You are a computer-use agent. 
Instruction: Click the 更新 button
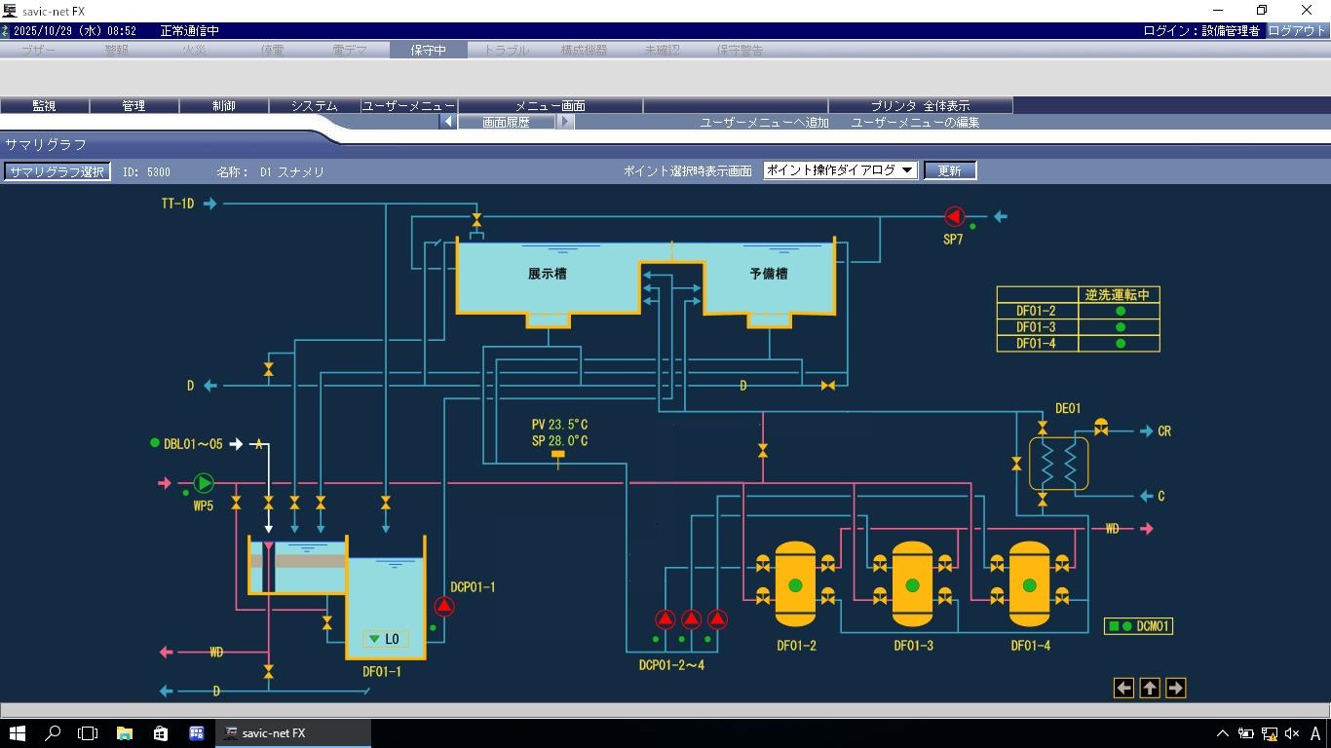949,170
